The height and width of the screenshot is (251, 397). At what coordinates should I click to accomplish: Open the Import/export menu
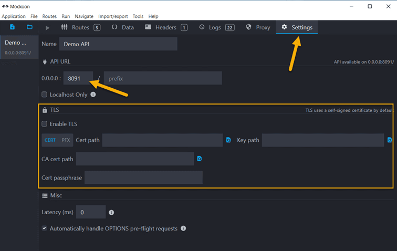click(x=112, y=16)
